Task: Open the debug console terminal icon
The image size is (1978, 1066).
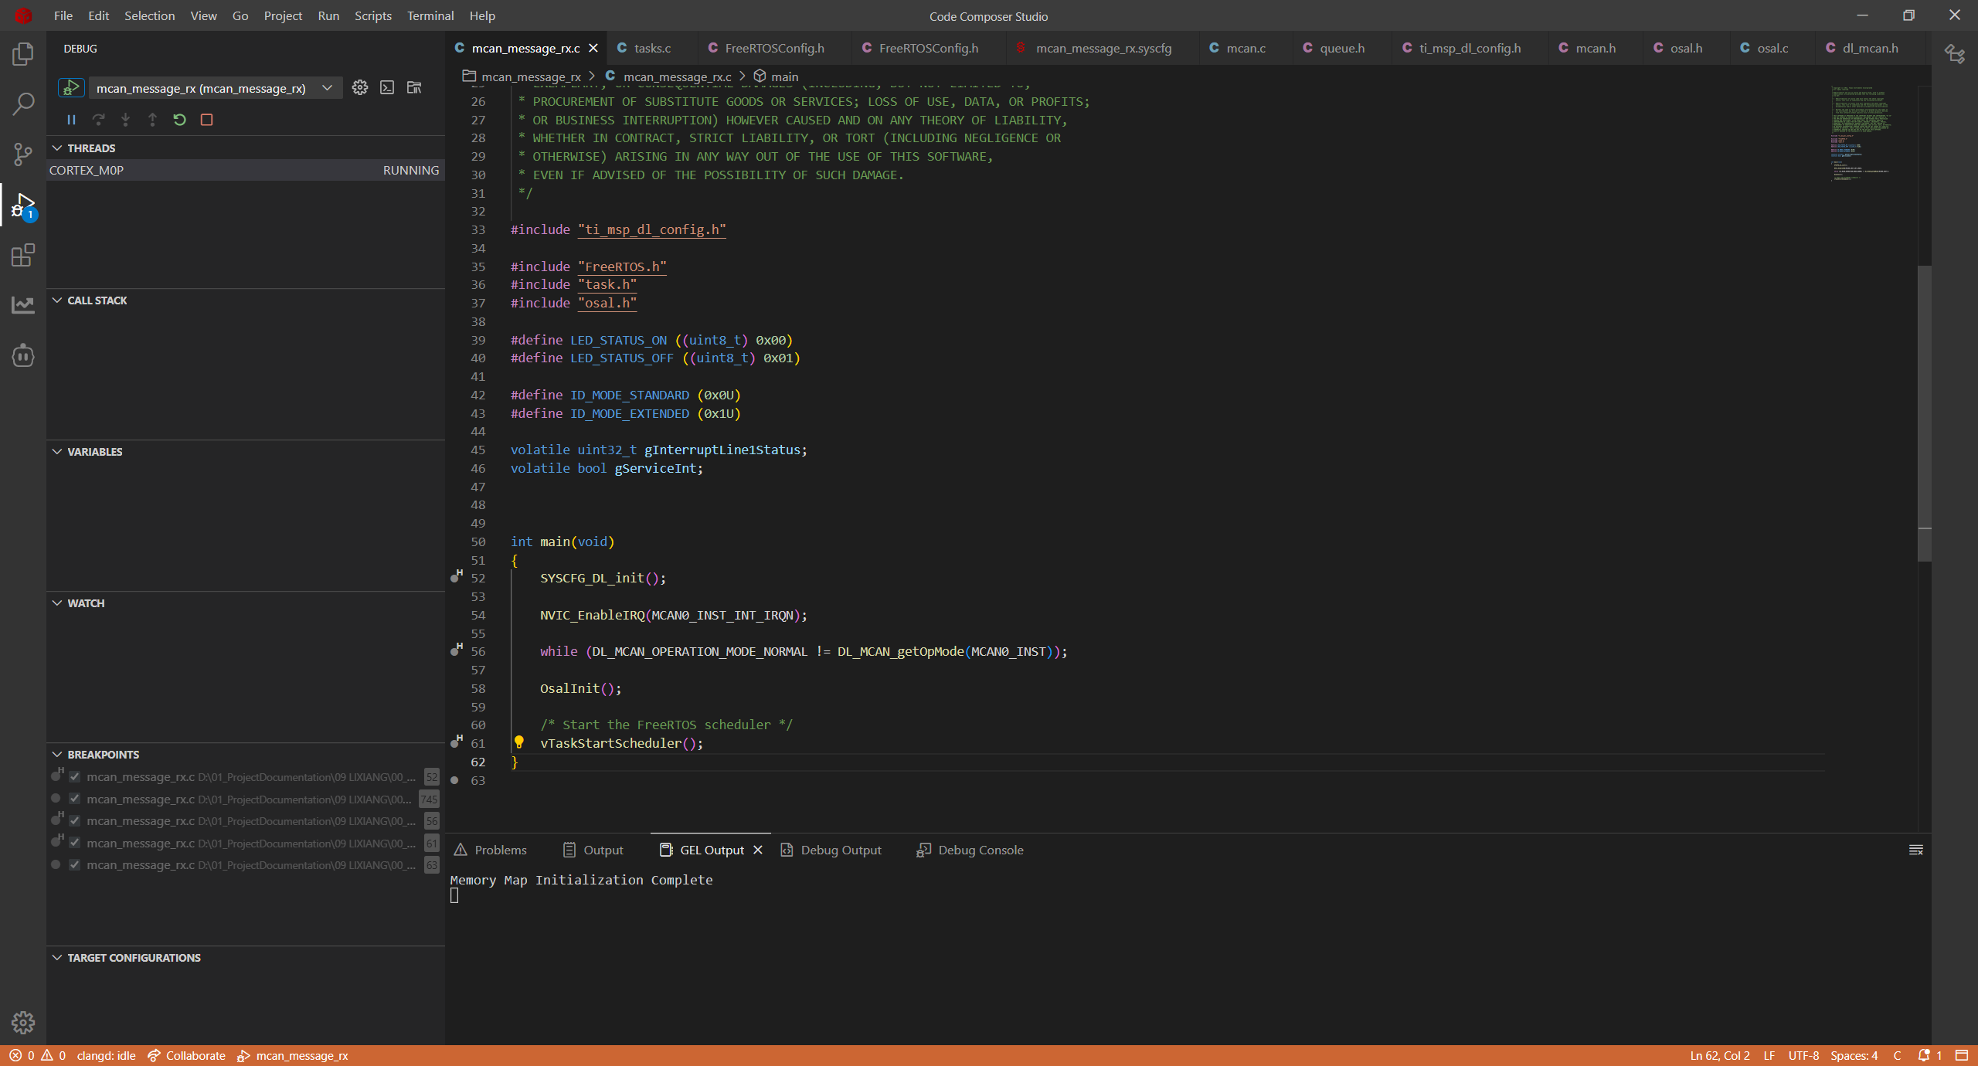Action: [x=387, y=88]
